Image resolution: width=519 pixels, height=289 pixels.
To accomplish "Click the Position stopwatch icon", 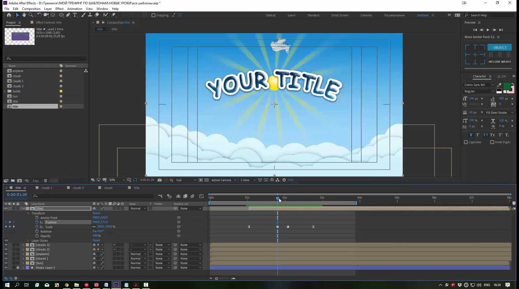I will pos(37,222).
